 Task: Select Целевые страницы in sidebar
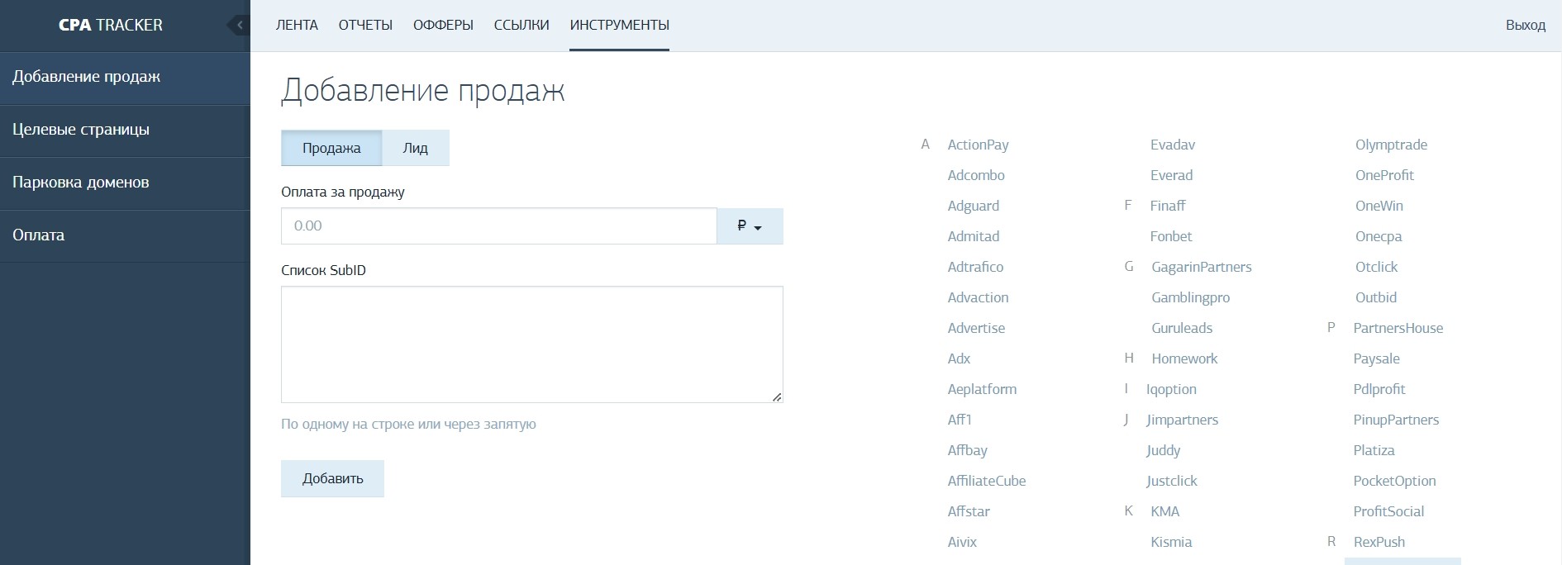[125, 131]
